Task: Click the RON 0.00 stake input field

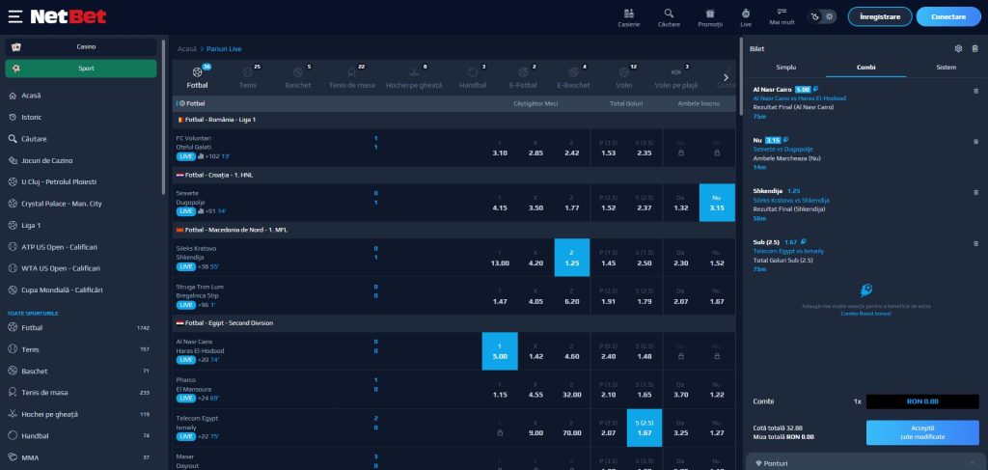Action: [922, 401]
